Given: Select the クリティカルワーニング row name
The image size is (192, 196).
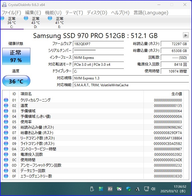Looking at the screenshot, I should [35, 100].
